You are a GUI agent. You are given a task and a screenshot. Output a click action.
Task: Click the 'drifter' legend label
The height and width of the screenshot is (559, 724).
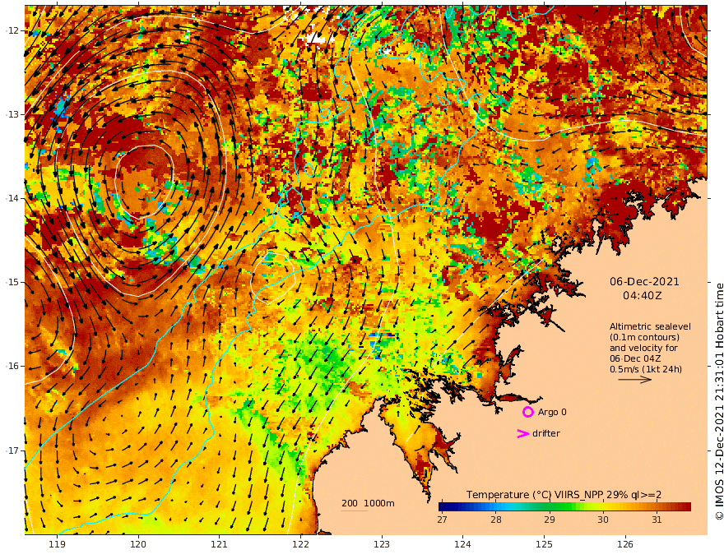[545, 433]
